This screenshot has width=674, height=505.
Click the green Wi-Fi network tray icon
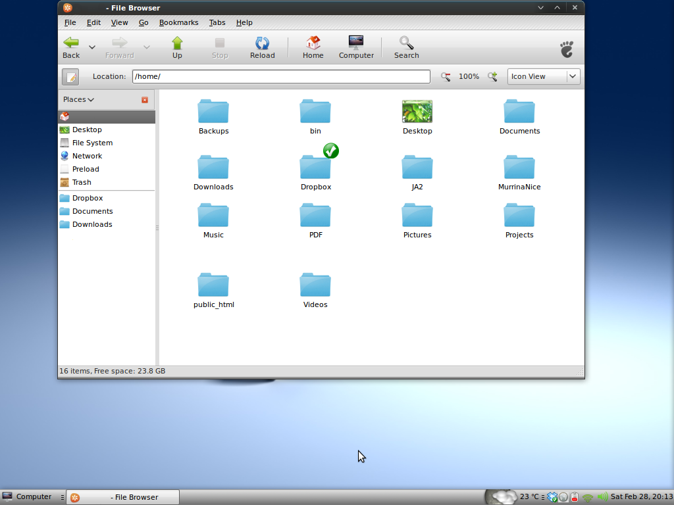[588, 498]
